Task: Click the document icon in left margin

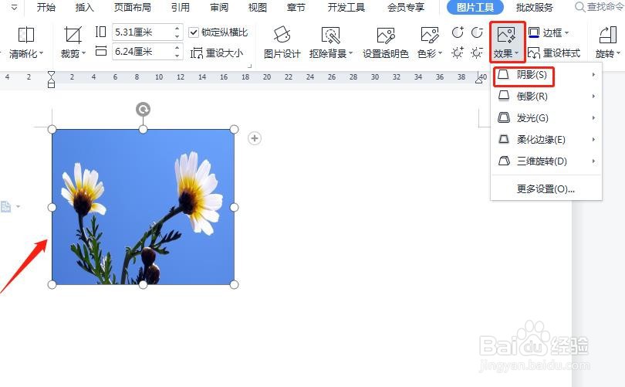Action: pos(6,207)
